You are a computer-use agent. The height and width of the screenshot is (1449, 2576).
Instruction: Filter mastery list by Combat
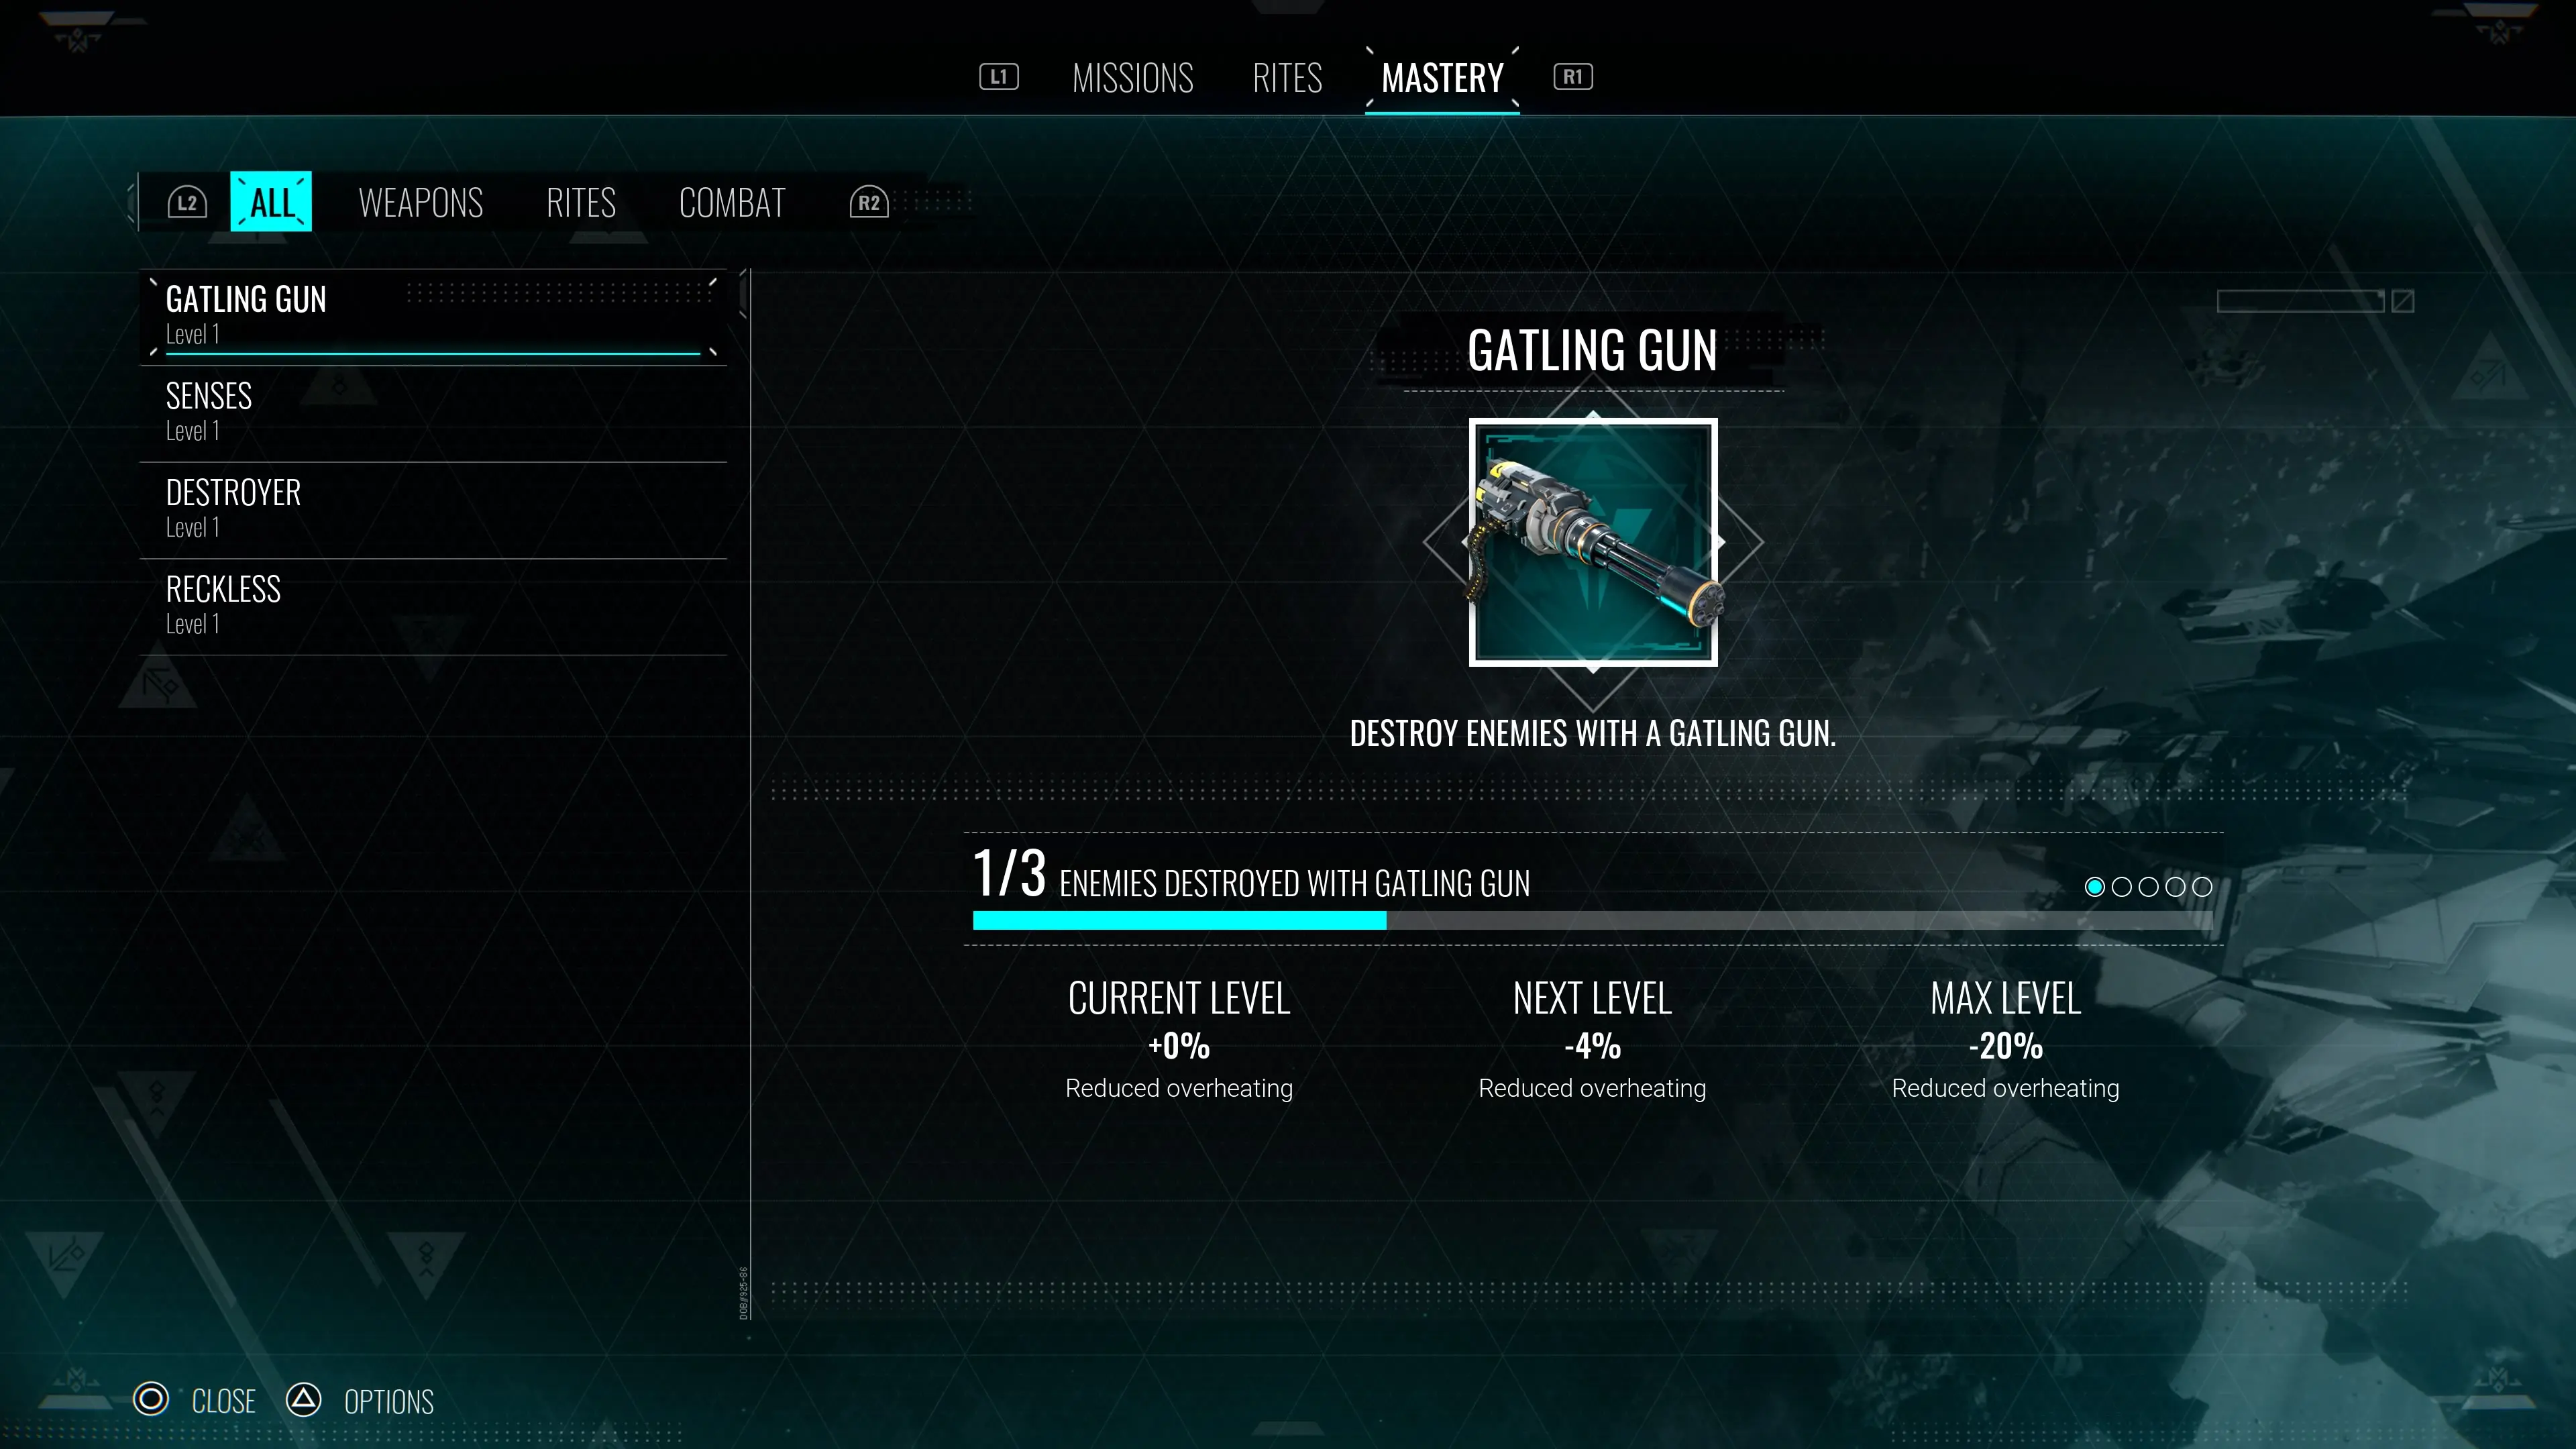coord(732,203)
